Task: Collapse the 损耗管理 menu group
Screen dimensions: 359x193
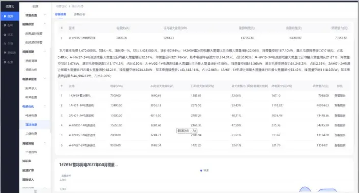Action: point(45,51)
